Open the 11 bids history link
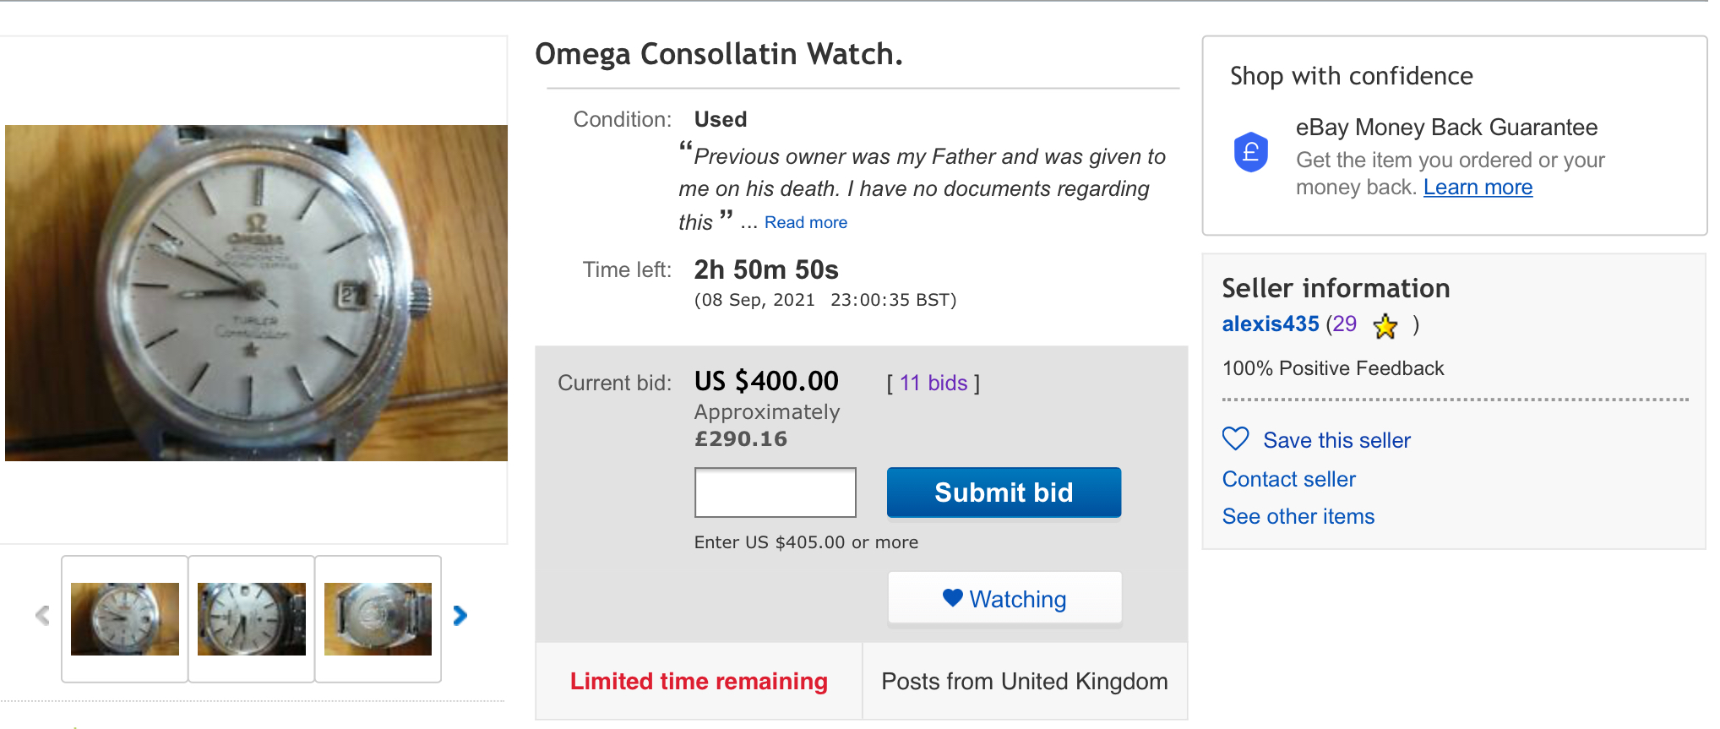 933,384
